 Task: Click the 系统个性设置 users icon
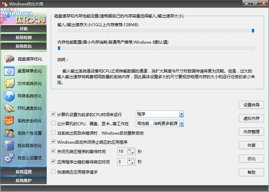click(x=9, y=133)
